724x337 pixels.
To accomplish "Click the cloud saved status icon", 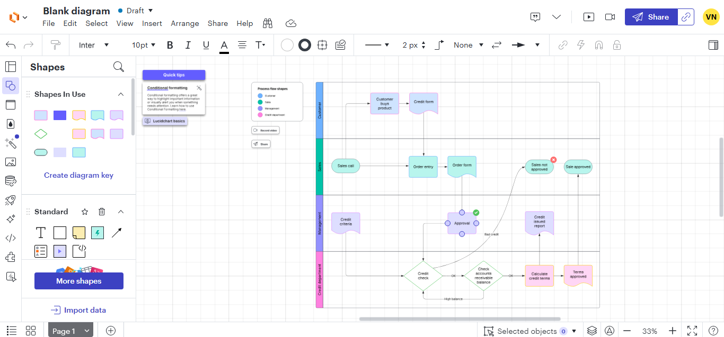I will point(290,23).
